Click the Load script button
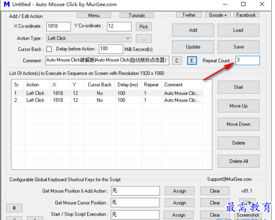The width and height of the screenshot is (275, 220). [238, 30]
